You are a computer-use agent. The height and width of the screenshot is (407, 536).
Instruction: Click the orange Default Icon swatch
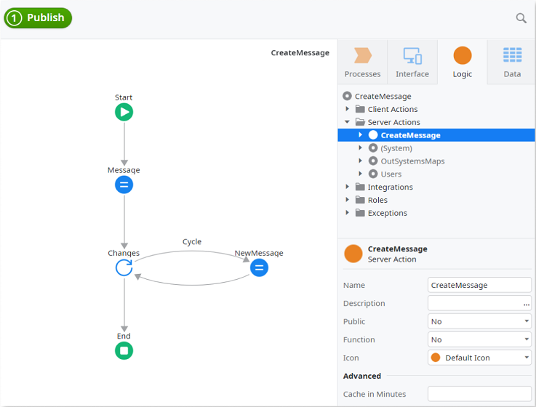coord(436,358)
